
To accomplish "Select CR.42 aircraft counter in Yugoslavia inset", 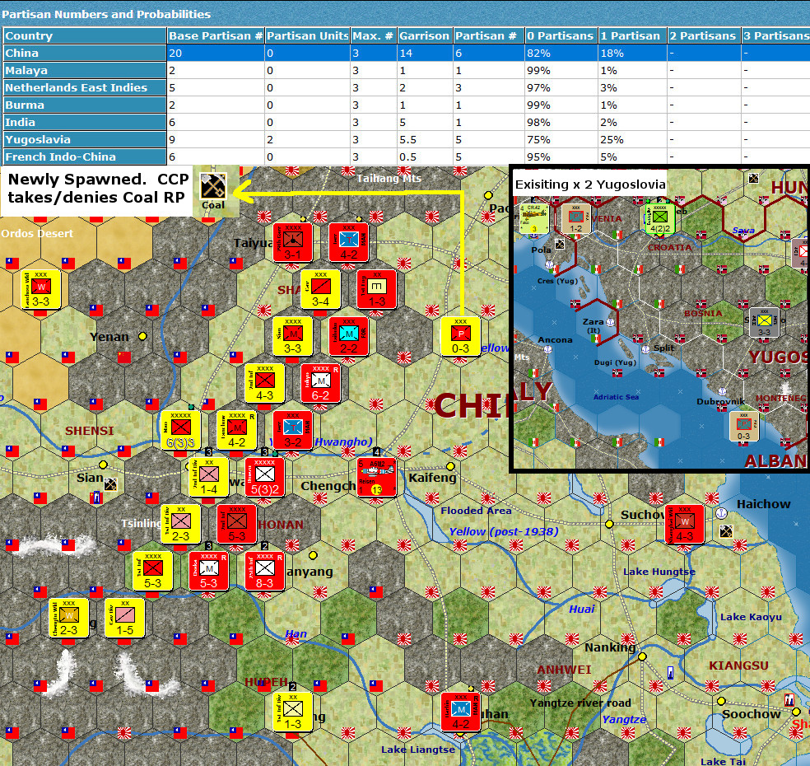I will pyautogui.click(x=534, y=218).
